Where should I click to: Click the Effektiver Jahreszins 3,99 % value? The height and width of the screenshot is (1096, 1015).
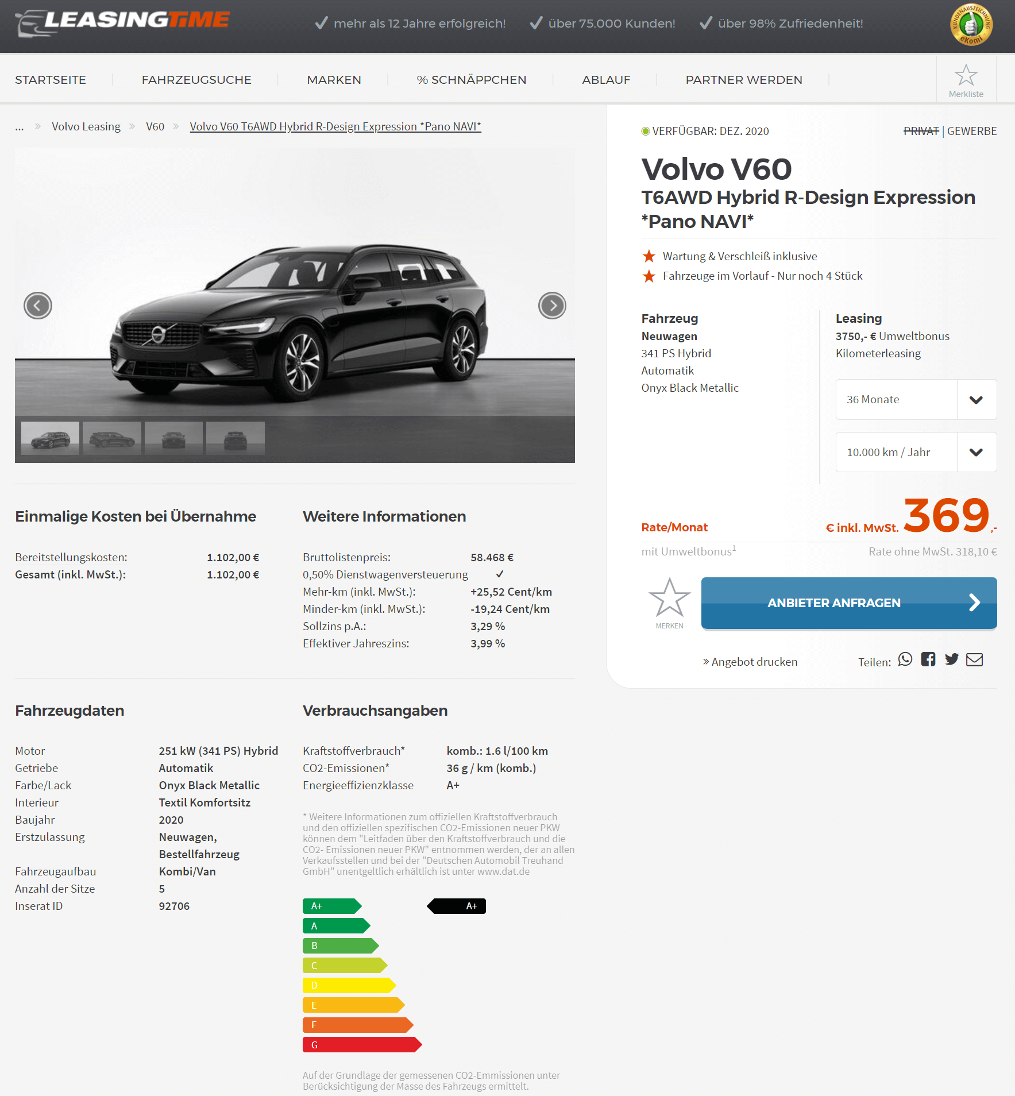pos(488,643)
